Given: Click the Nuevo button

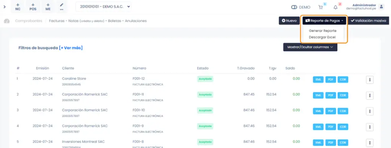Looking at the screenshot, I should point(289,21).
